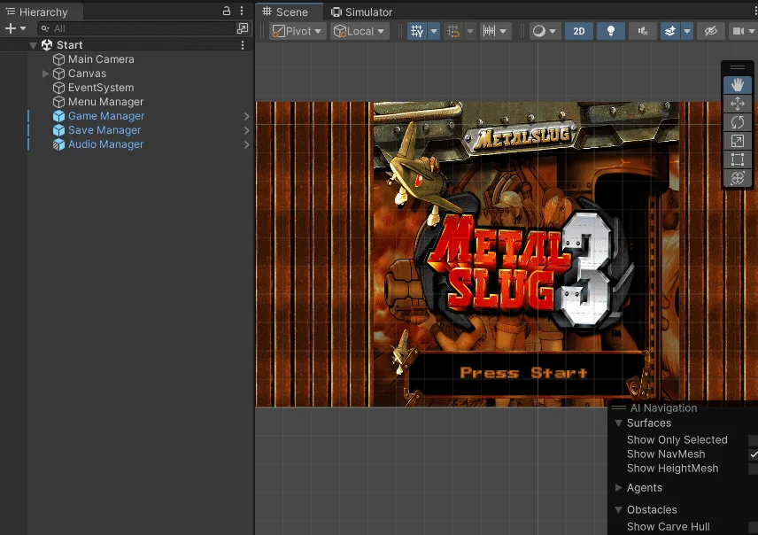Click the plus create-object button in Hierarchy
The width and height of the screenshot is (758, 535).
pos(11,28)
